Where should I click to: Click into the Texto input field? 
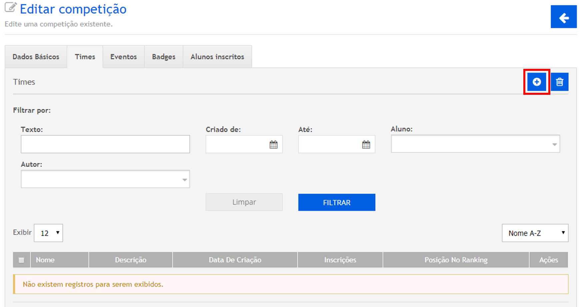[105, 144]
